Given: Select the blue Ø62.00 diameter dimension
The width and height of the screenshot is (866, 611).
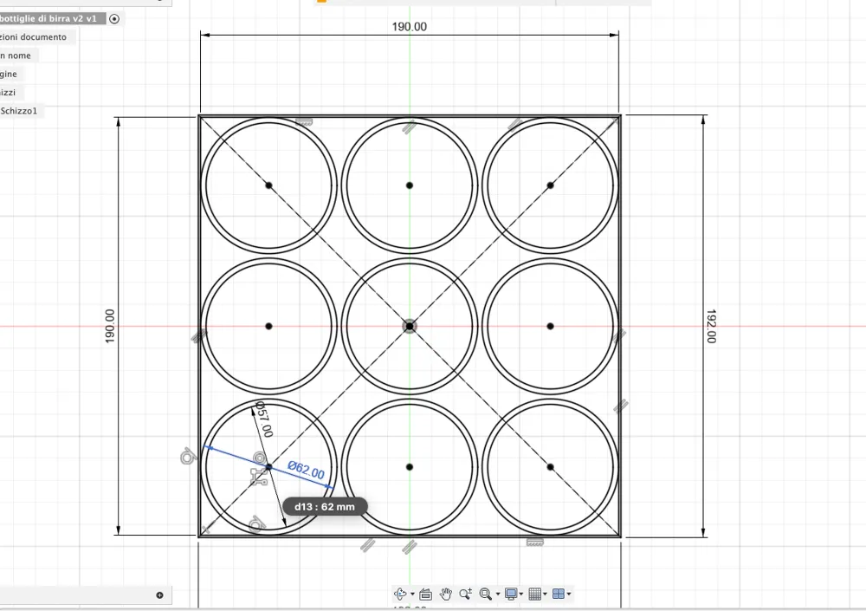Looking at the screenshot, I should 307,470.
